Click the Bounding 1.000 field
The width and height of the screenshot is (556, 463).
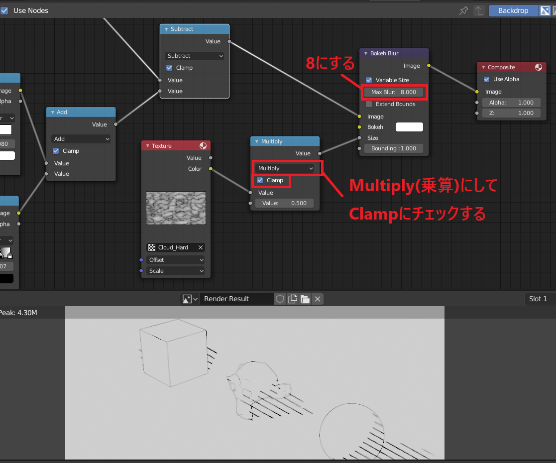[x=394, y=148]
